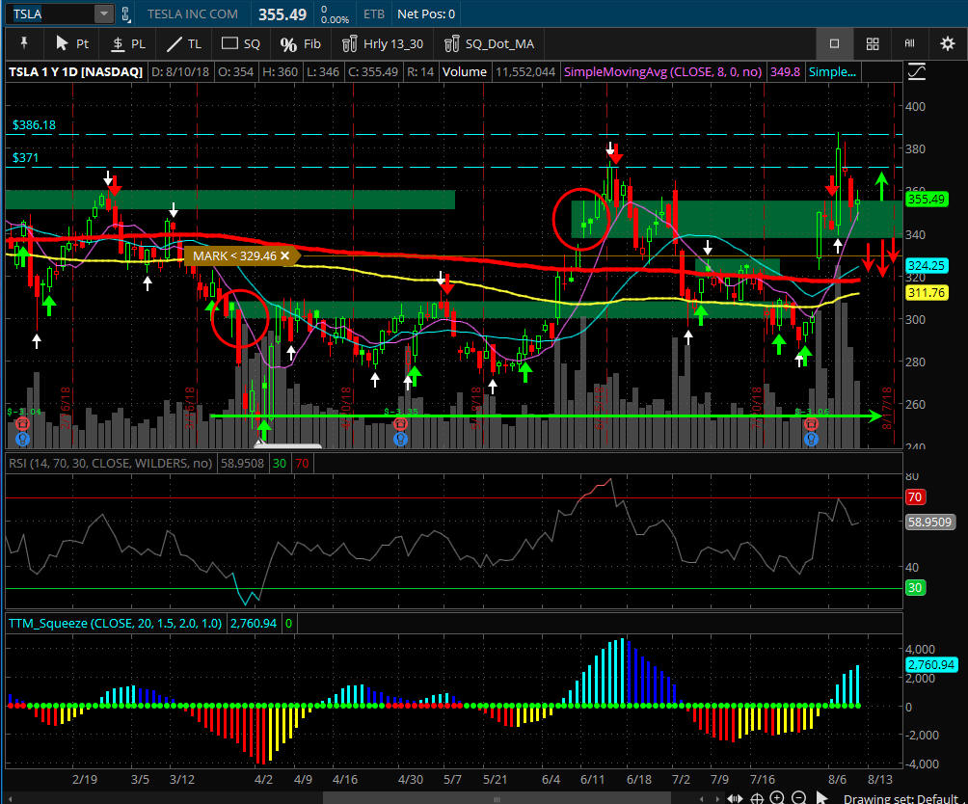Choose the SQ rectangle drawing tool
The height and width of the screenshot is (804, 968).
pyautogui.click(x=241, y=43)
